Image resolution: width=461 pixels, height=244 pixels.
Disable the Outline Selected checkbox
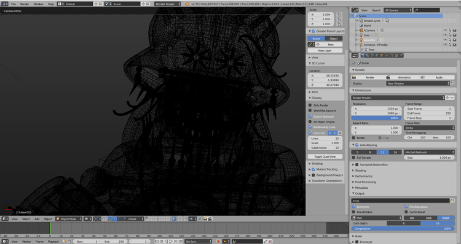click(310, 116)
